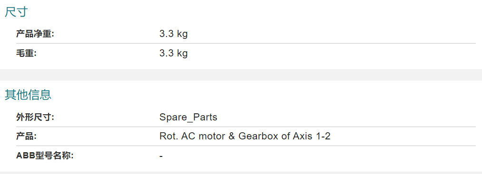Click the separator line under the 产品净重 row
The height and width of the screenshot is (174, 482).
click(x=246, y=44)
